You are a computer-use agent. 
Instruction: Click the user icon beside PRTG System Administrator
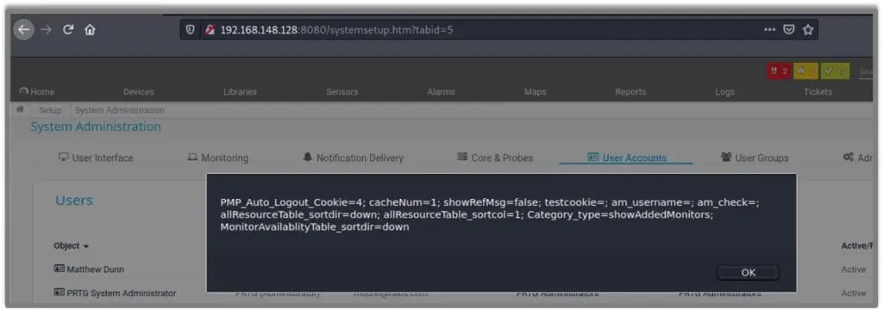59,293
